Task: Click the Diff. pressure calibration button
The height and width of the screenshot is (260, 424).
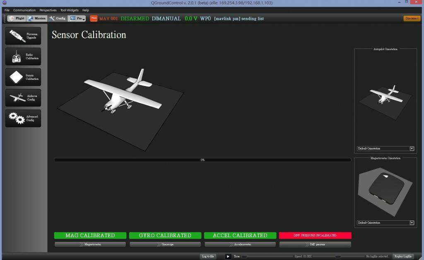Action: [x=315, y=245]
